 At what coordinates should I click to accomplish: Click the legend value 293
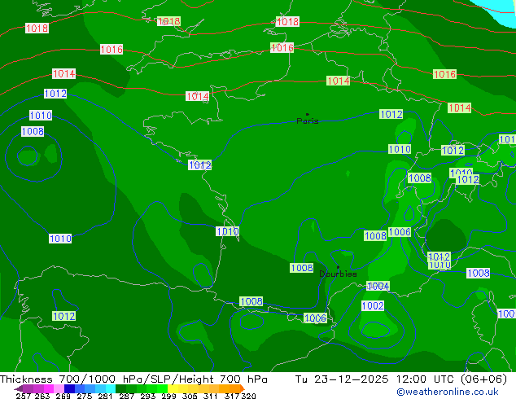(148, 396)
